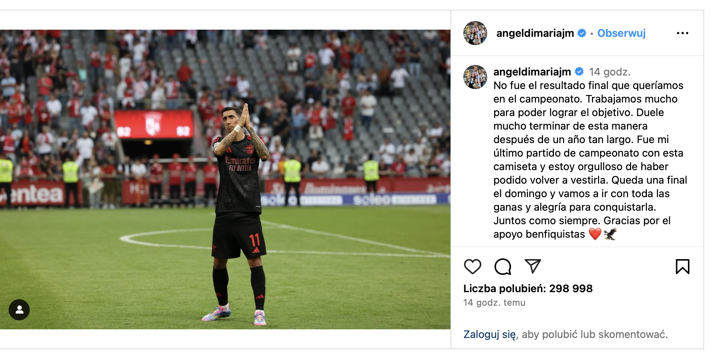
Task: Click the Zaloguj się login link
Action: (x=490, y=334)
